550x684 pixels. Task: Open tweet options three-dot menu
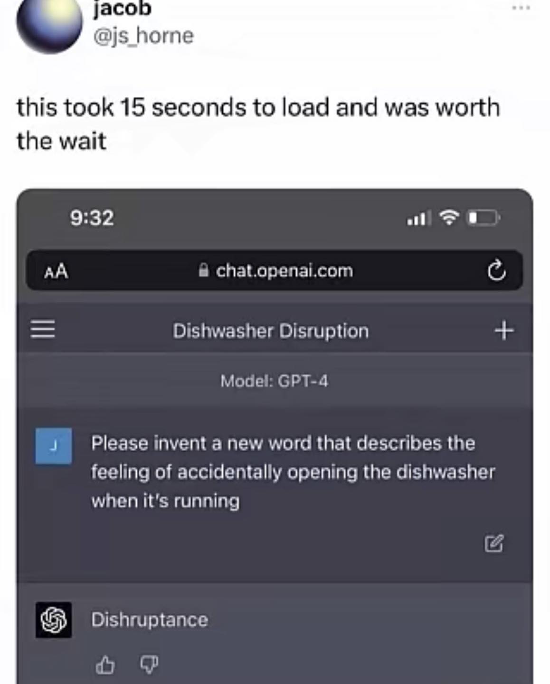[x=521, y=8]
